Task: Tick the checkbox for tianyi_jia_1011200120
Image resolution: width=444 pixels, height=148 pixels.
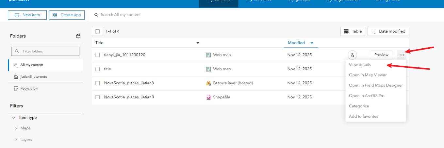Action: coord(97,55)
